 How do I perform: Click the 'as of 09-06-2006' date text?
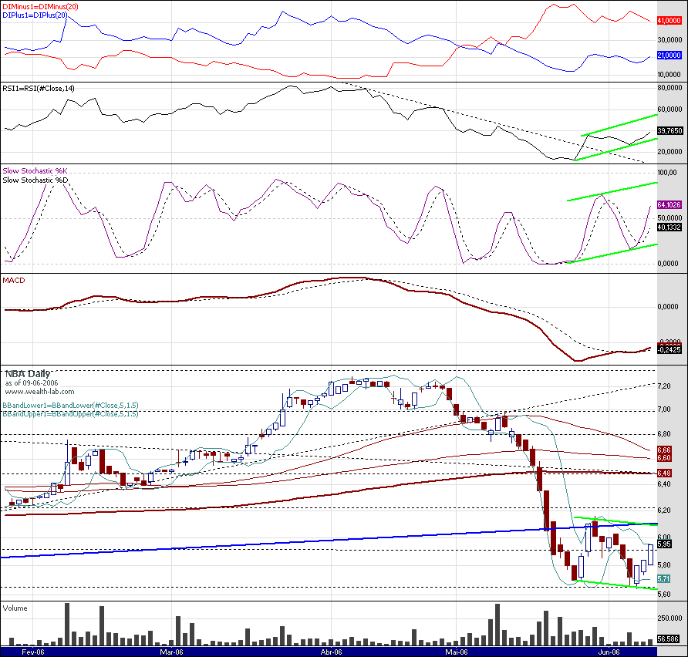coord(32,383)
